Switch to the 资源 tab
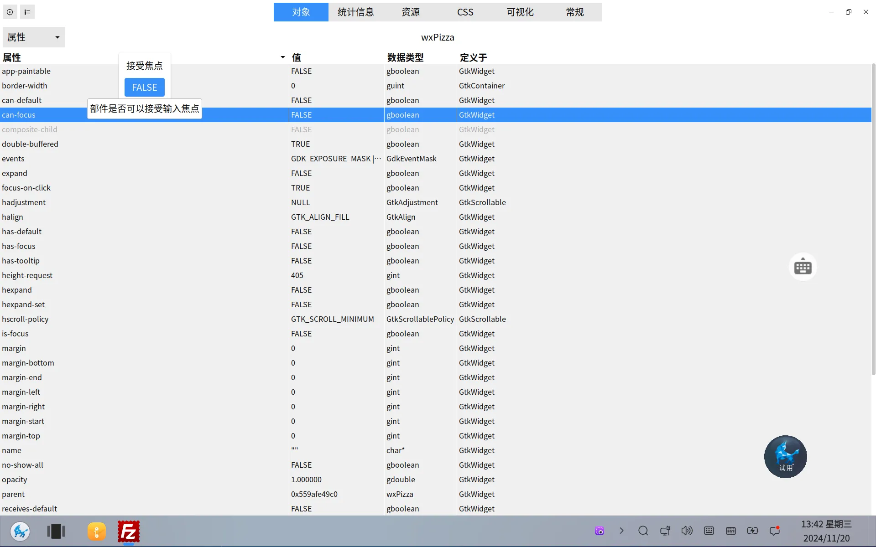 [x=411, y=12]
